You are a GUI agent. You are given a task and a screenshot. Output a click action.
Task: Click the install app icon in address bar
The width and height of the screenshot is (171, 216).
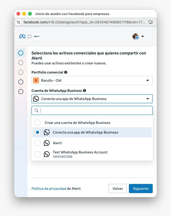[x=151, y=22]
